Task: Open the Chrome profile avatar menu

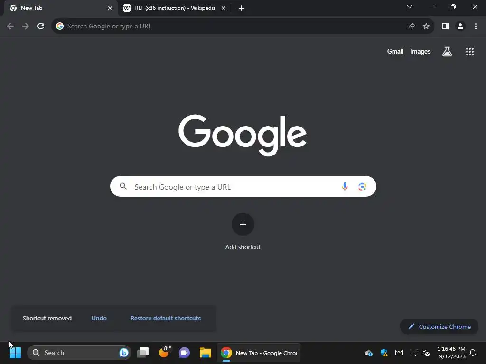Action: point(460,27)
